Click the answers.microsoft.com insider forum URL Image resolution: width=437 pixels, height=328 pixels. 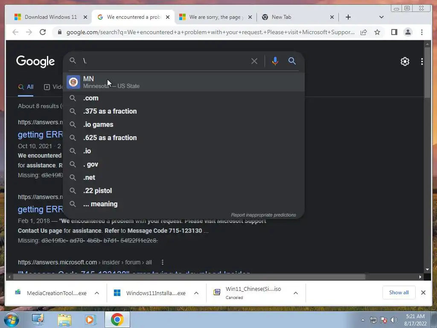click(85, 263)
